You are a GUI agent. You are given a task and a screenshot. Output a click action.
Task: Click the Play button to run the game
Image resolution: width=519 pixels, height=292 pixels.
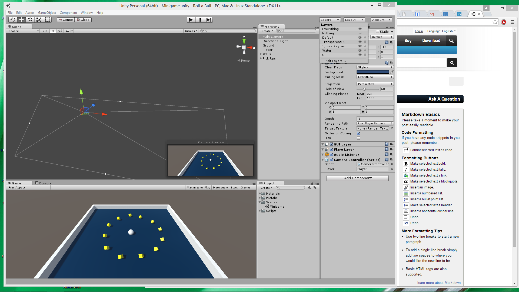(x=191, y=20)
